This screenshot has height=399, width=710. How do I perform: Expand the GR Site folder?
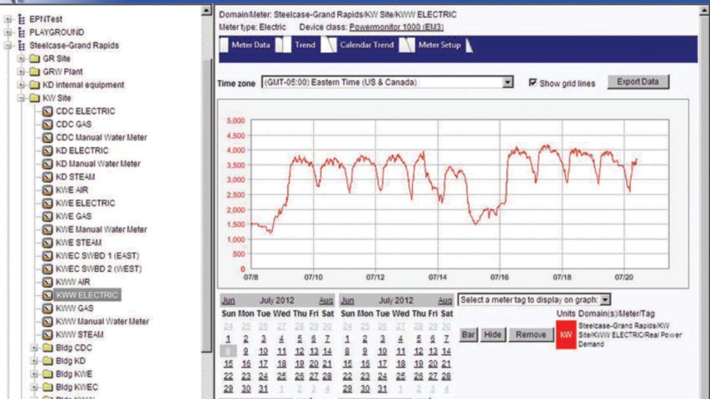[21, 59]
